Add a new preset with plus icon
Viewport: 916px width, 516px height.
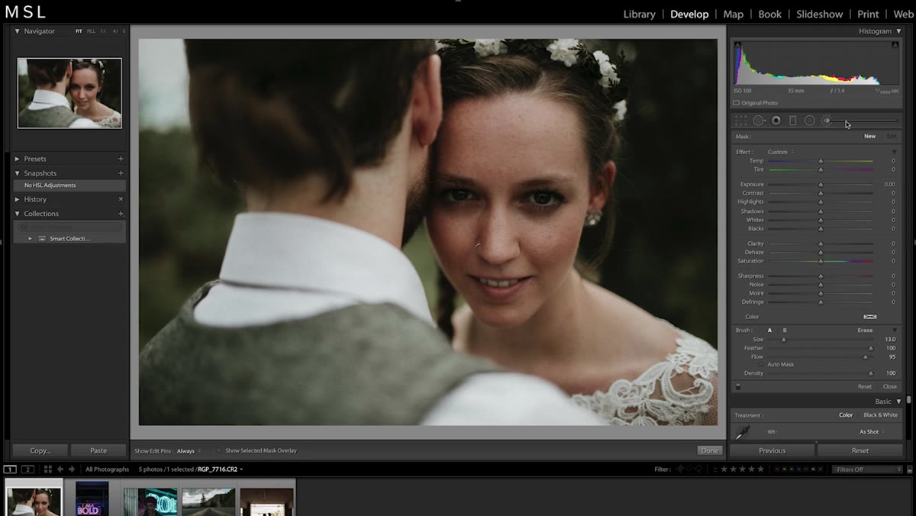(121, 159)
